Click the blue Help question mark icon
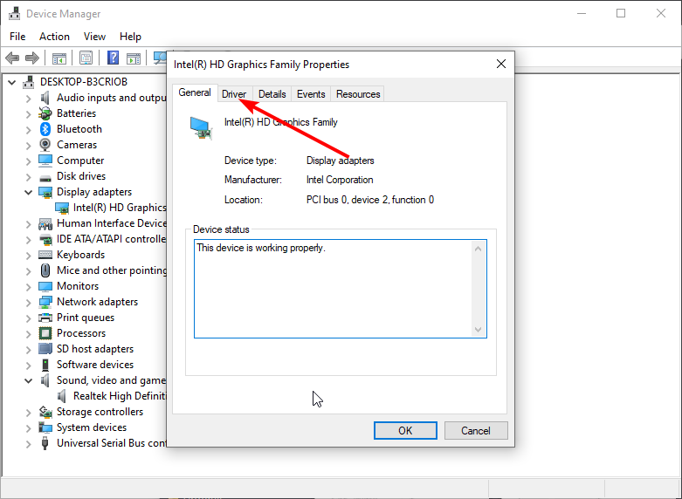Viewport: 682px width, 499px height. [113, 58]
